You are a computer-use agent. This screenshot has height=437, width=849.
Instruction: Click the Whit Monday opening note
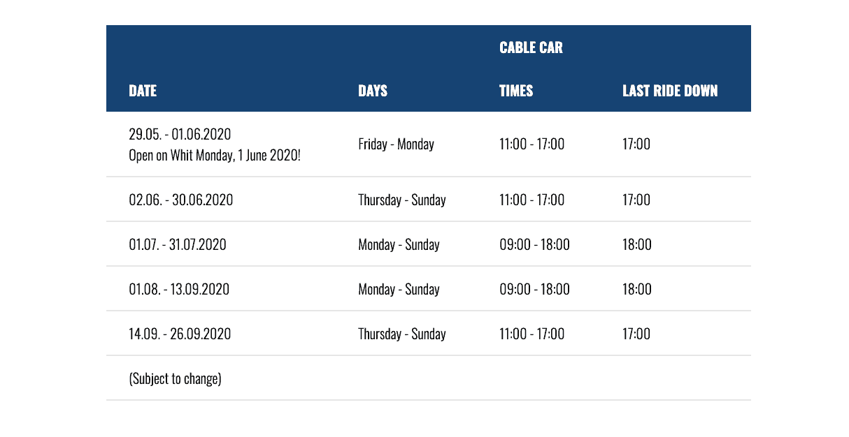pos(215,155)
